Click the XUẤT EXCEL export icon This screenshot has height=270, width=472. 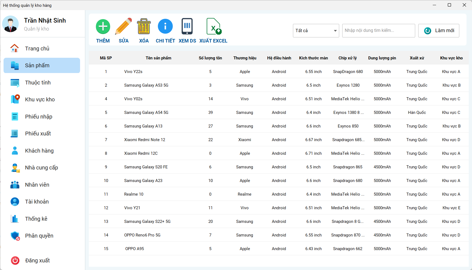click(214, 26)
